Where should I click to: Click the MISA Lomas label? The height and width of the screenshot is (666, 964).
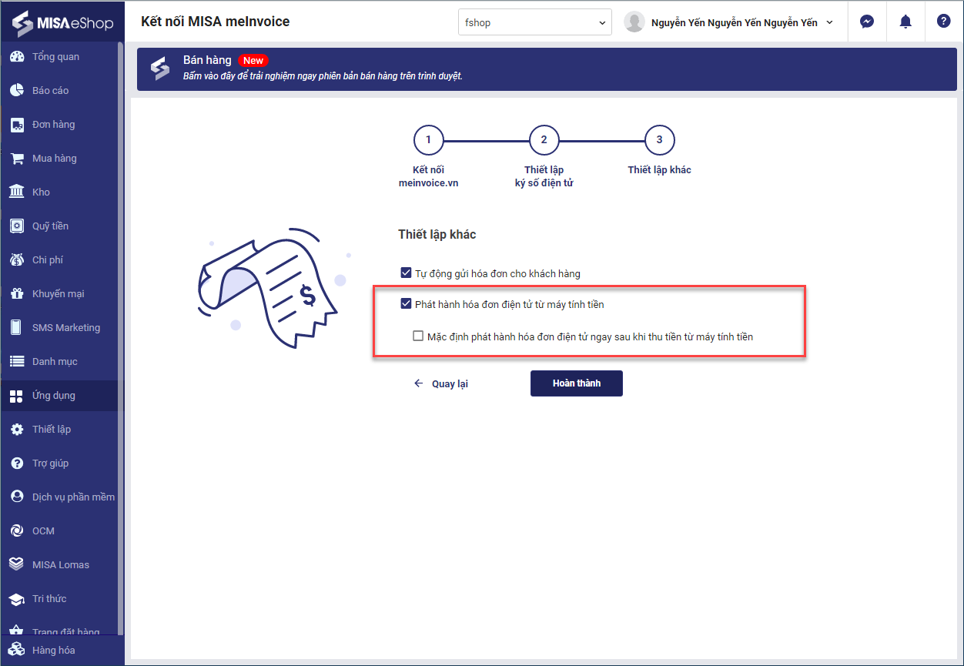(x=61, y=565)
